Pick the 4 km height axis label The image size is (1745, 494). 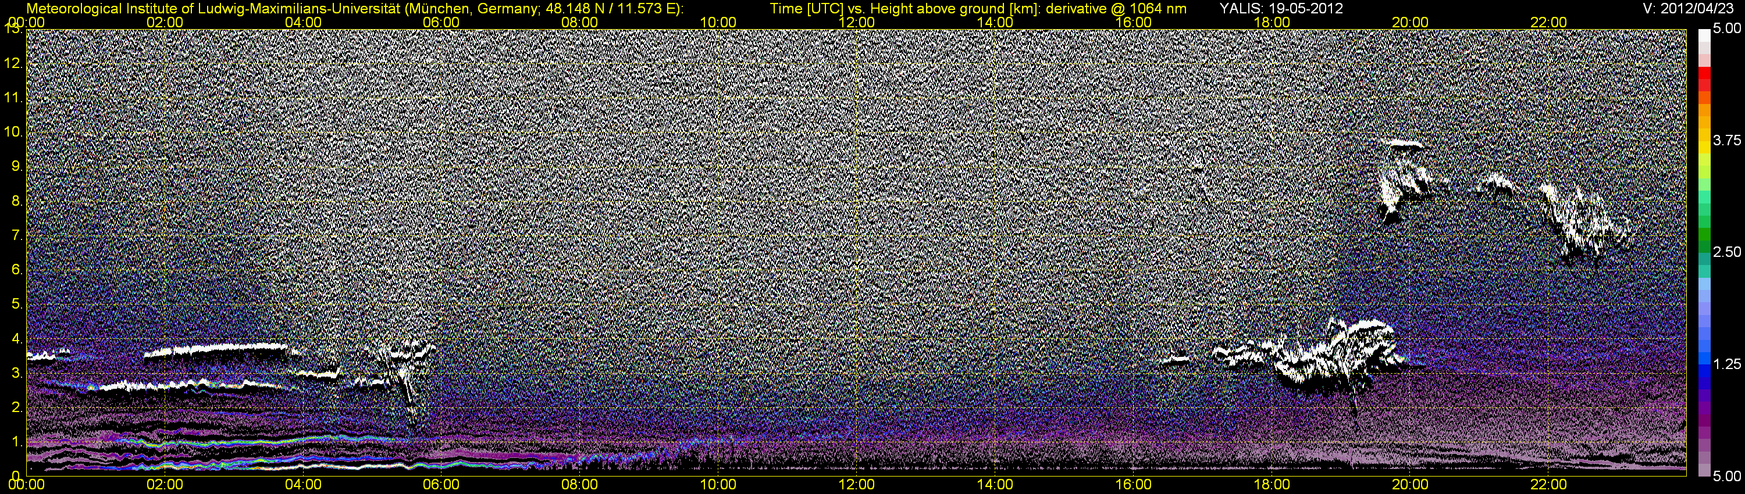click(16, 338)
